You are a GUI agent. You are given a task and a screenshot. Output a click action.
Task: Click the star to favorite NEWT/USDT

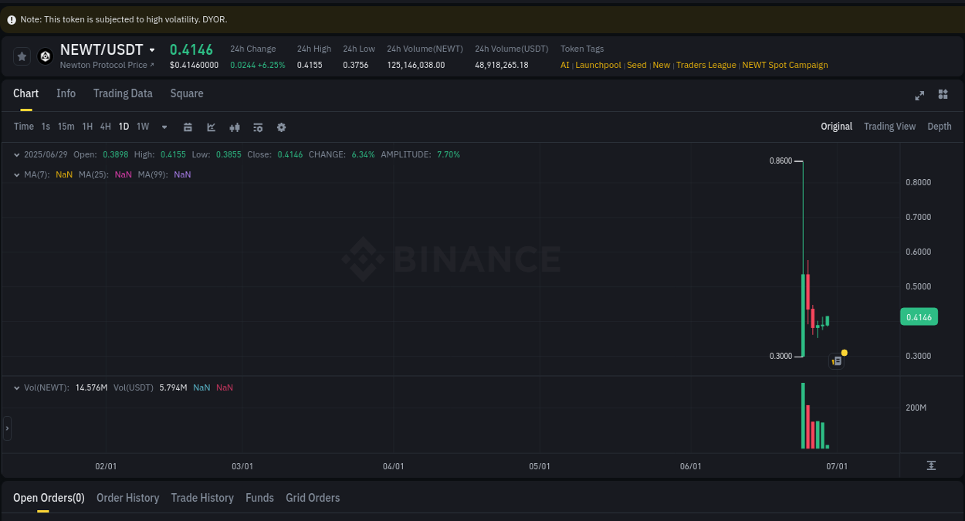[22, 56]
